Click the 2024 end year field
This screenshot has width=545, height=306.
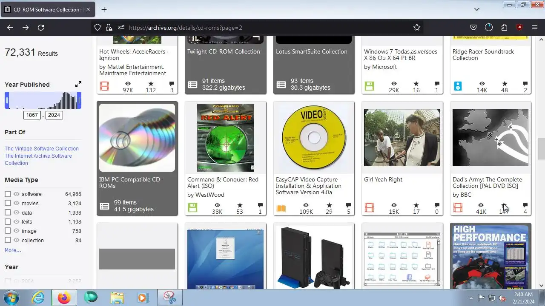pos(54,115)
